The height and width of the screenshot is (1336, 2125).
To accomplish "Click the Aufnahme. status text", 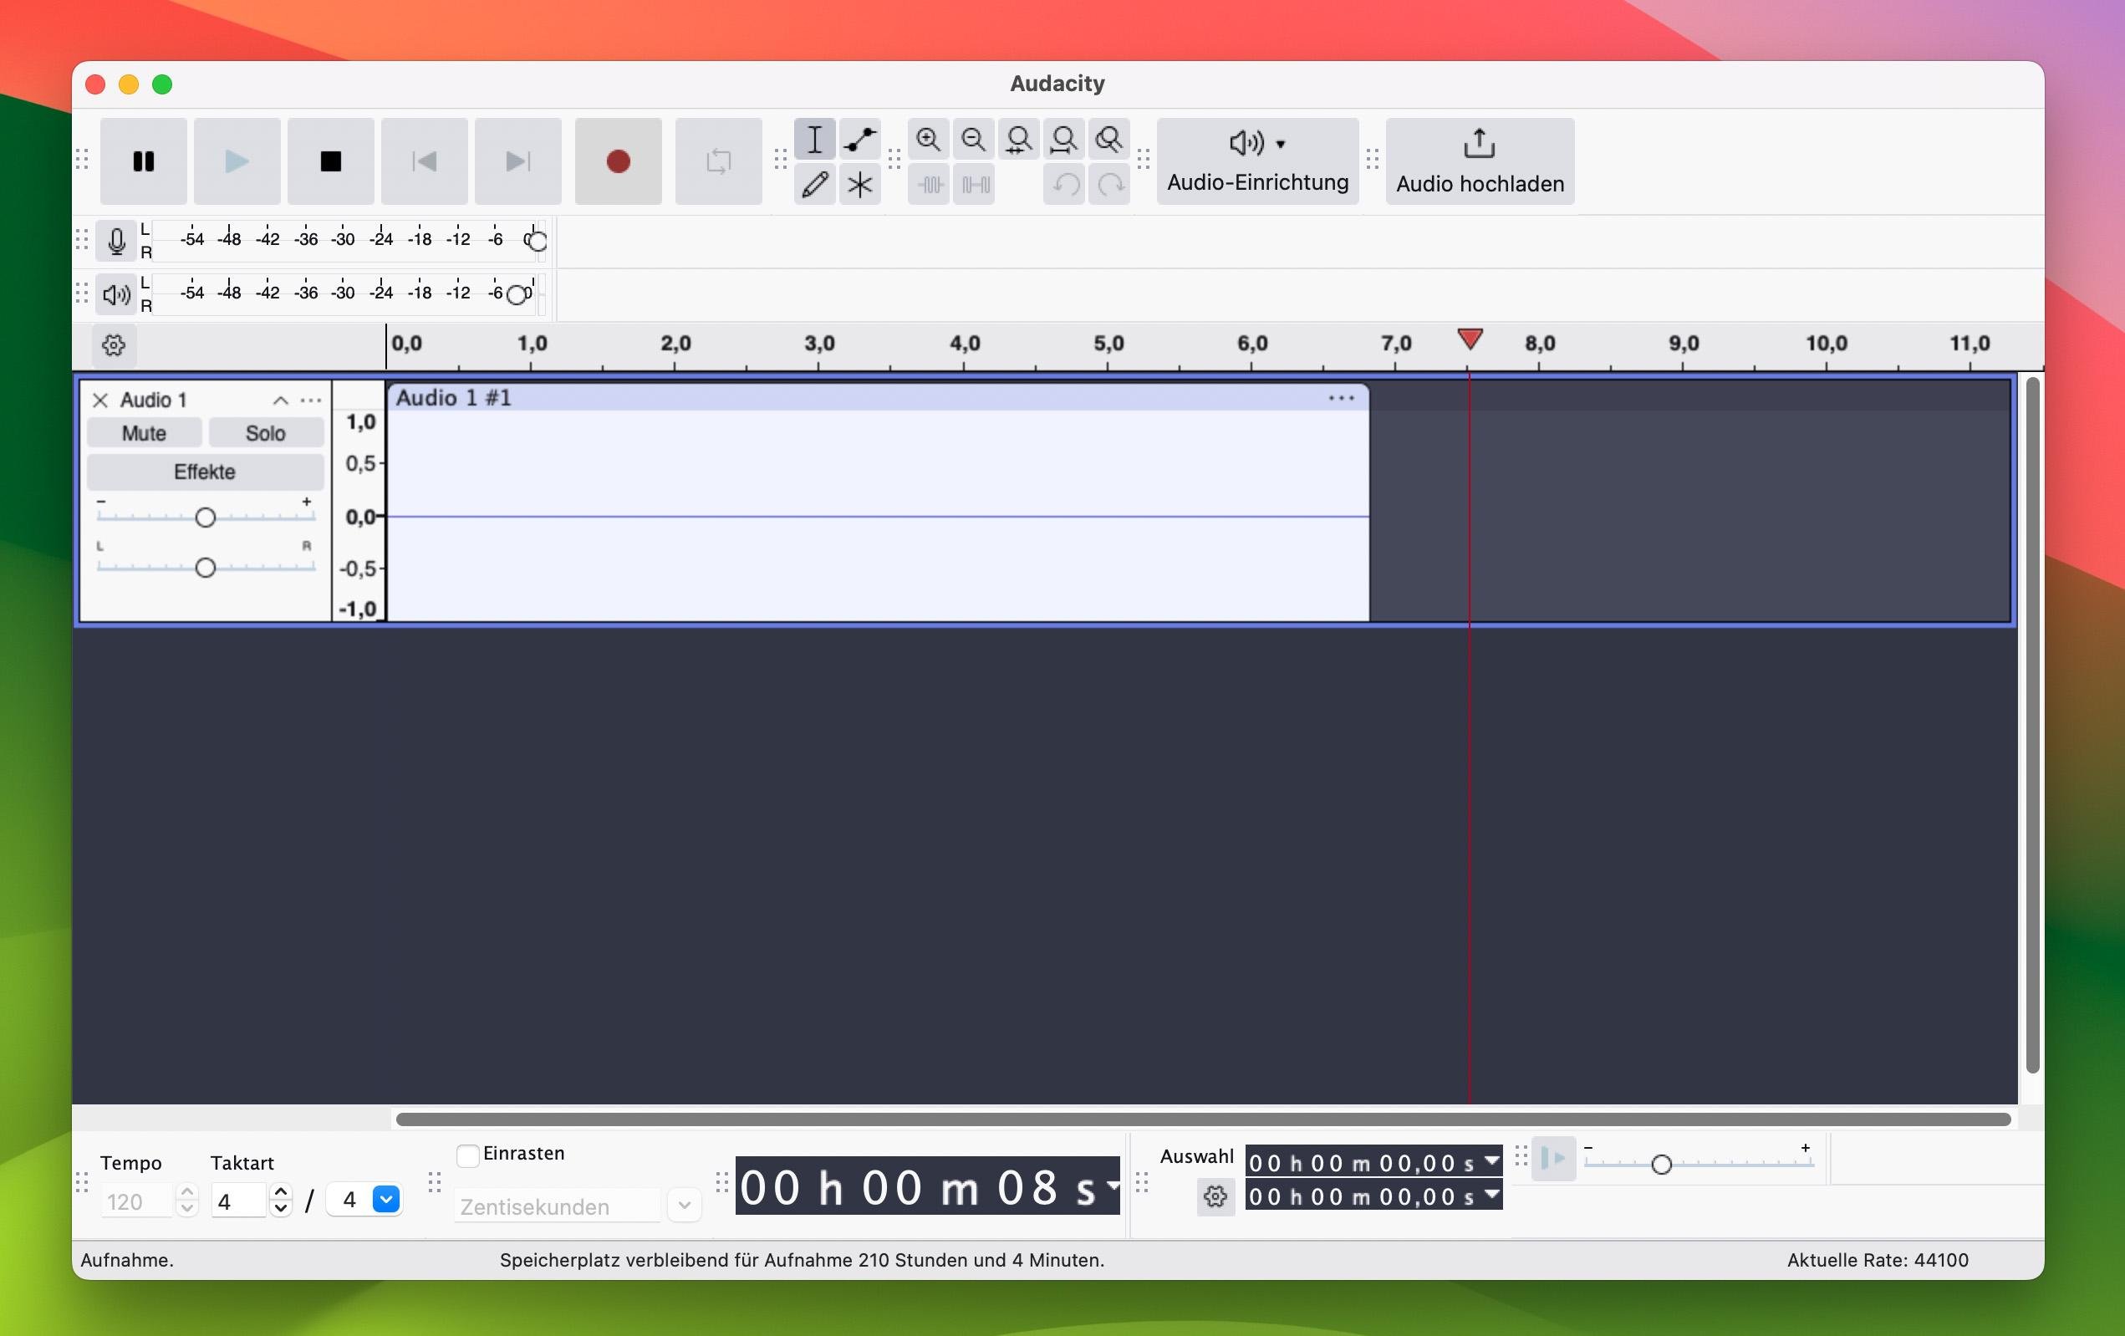I will [x=127, y=1260].
